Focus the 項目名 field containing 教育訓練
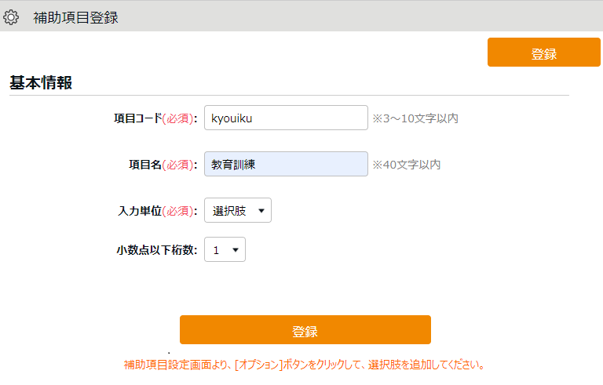 (286, 164)
